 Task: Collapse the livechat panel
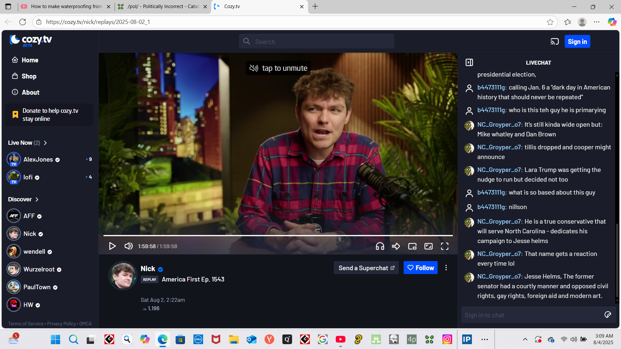click(469, 62)
